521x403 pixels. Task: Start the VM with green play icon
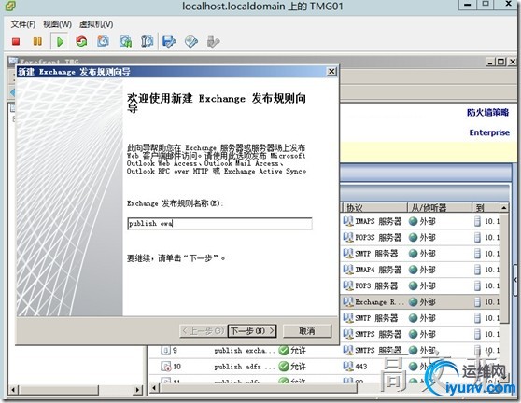click(60, 42)
